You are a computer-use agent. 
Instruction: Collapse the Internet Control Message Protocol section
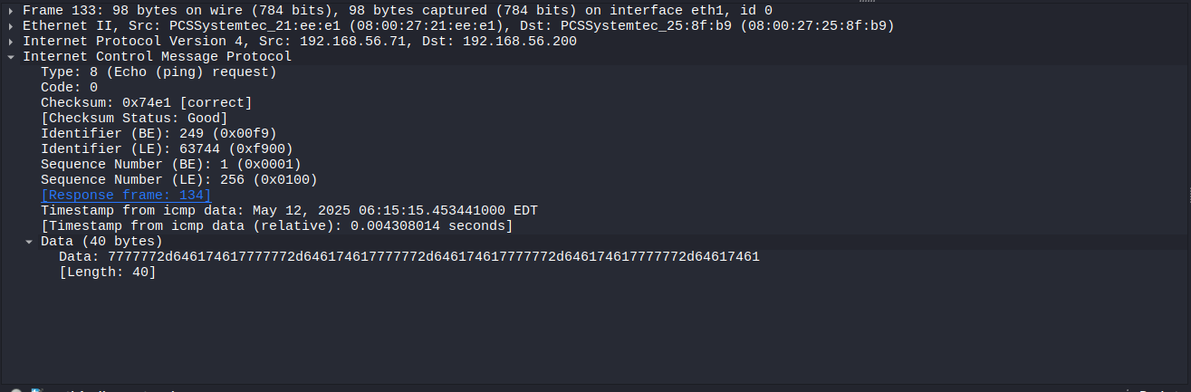click(10, 56)
